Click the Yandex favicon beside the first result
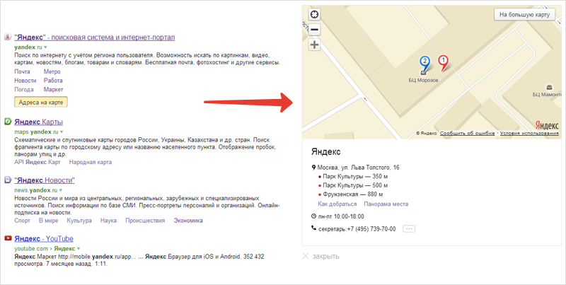The width and height of the screenshot is (566, 285). [8, 37]
